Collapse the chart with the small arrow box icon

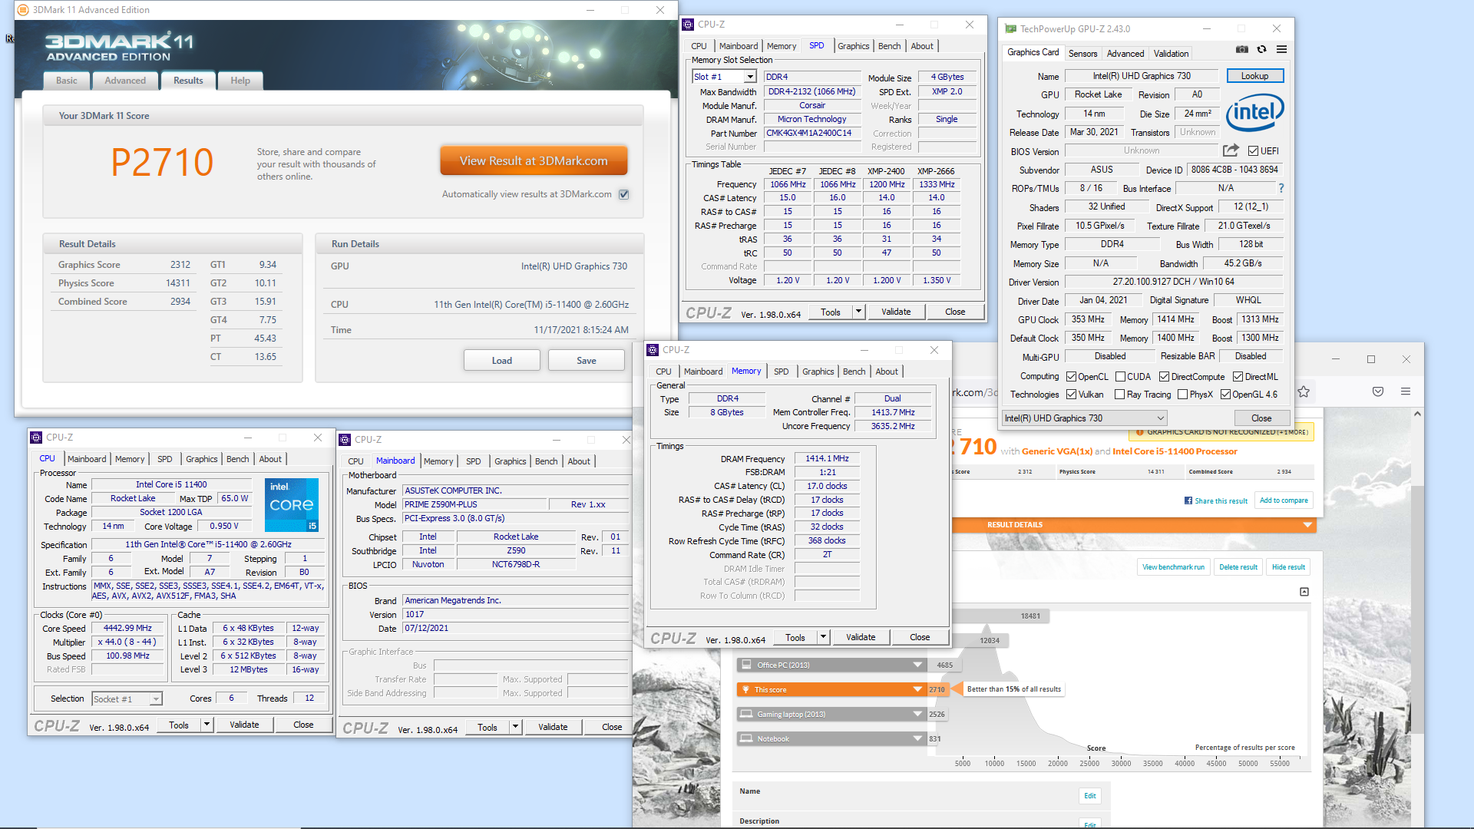click(x=1304, y=592)
